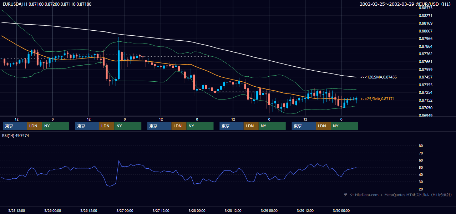
Task: Select the 0.88067 price level label
Action: (x=425, y=31)
